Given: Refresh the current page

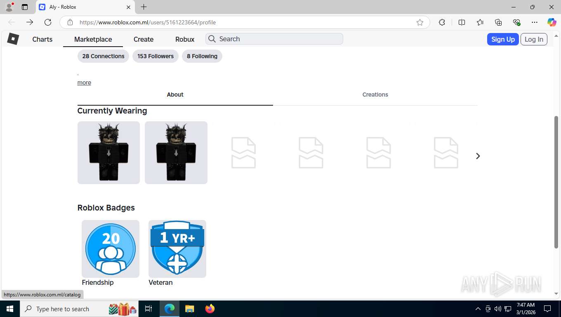Looking at the screenshot, I should [x=48, y=22].
